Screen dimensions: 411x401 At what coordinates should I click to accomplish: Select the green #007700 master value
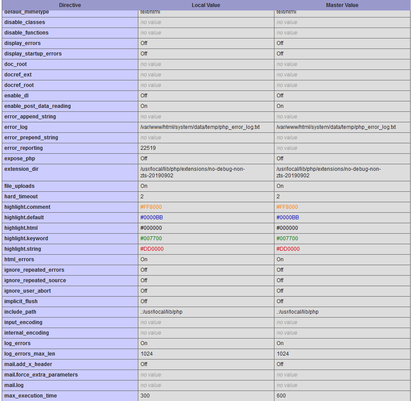pyautogui.click(x=287, y=239)
